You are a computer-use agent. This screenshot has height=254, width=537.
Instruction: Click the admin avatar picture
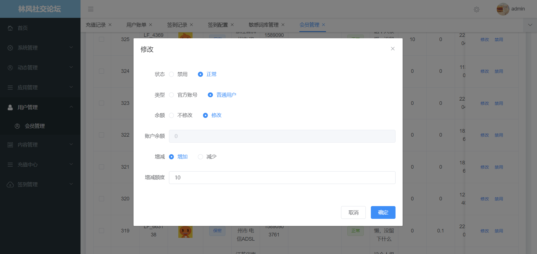pyautogui.click(x=503, y=9)
